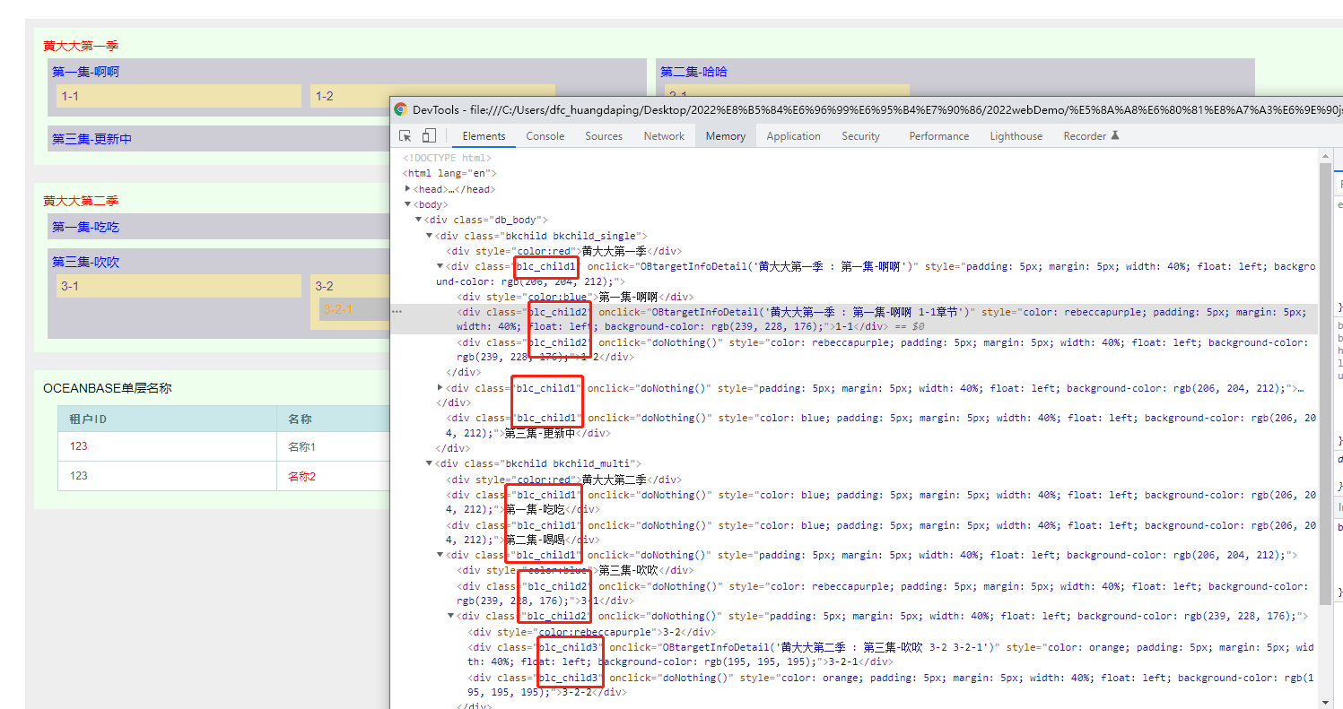The width and height of the screenshot is (1343, 709).
Task: Click the 3-1 box on the page
Action: [178, 286]
